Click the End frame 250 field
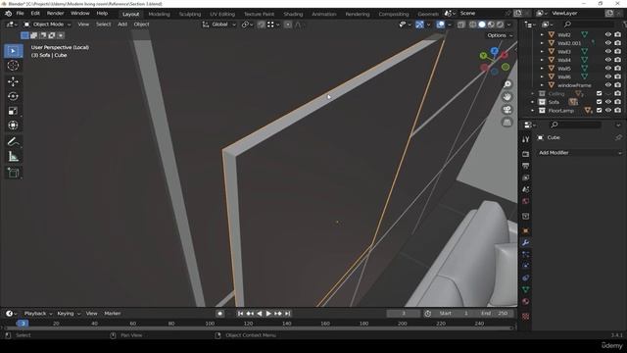This screenshot has width=627, height=353. (494, 314)
